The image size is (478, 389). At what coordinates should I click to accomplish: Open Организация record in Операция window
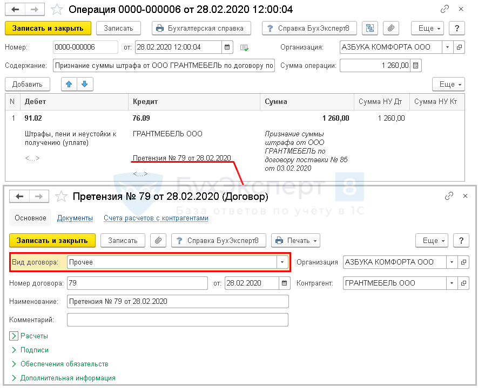(x=459, y=47)
